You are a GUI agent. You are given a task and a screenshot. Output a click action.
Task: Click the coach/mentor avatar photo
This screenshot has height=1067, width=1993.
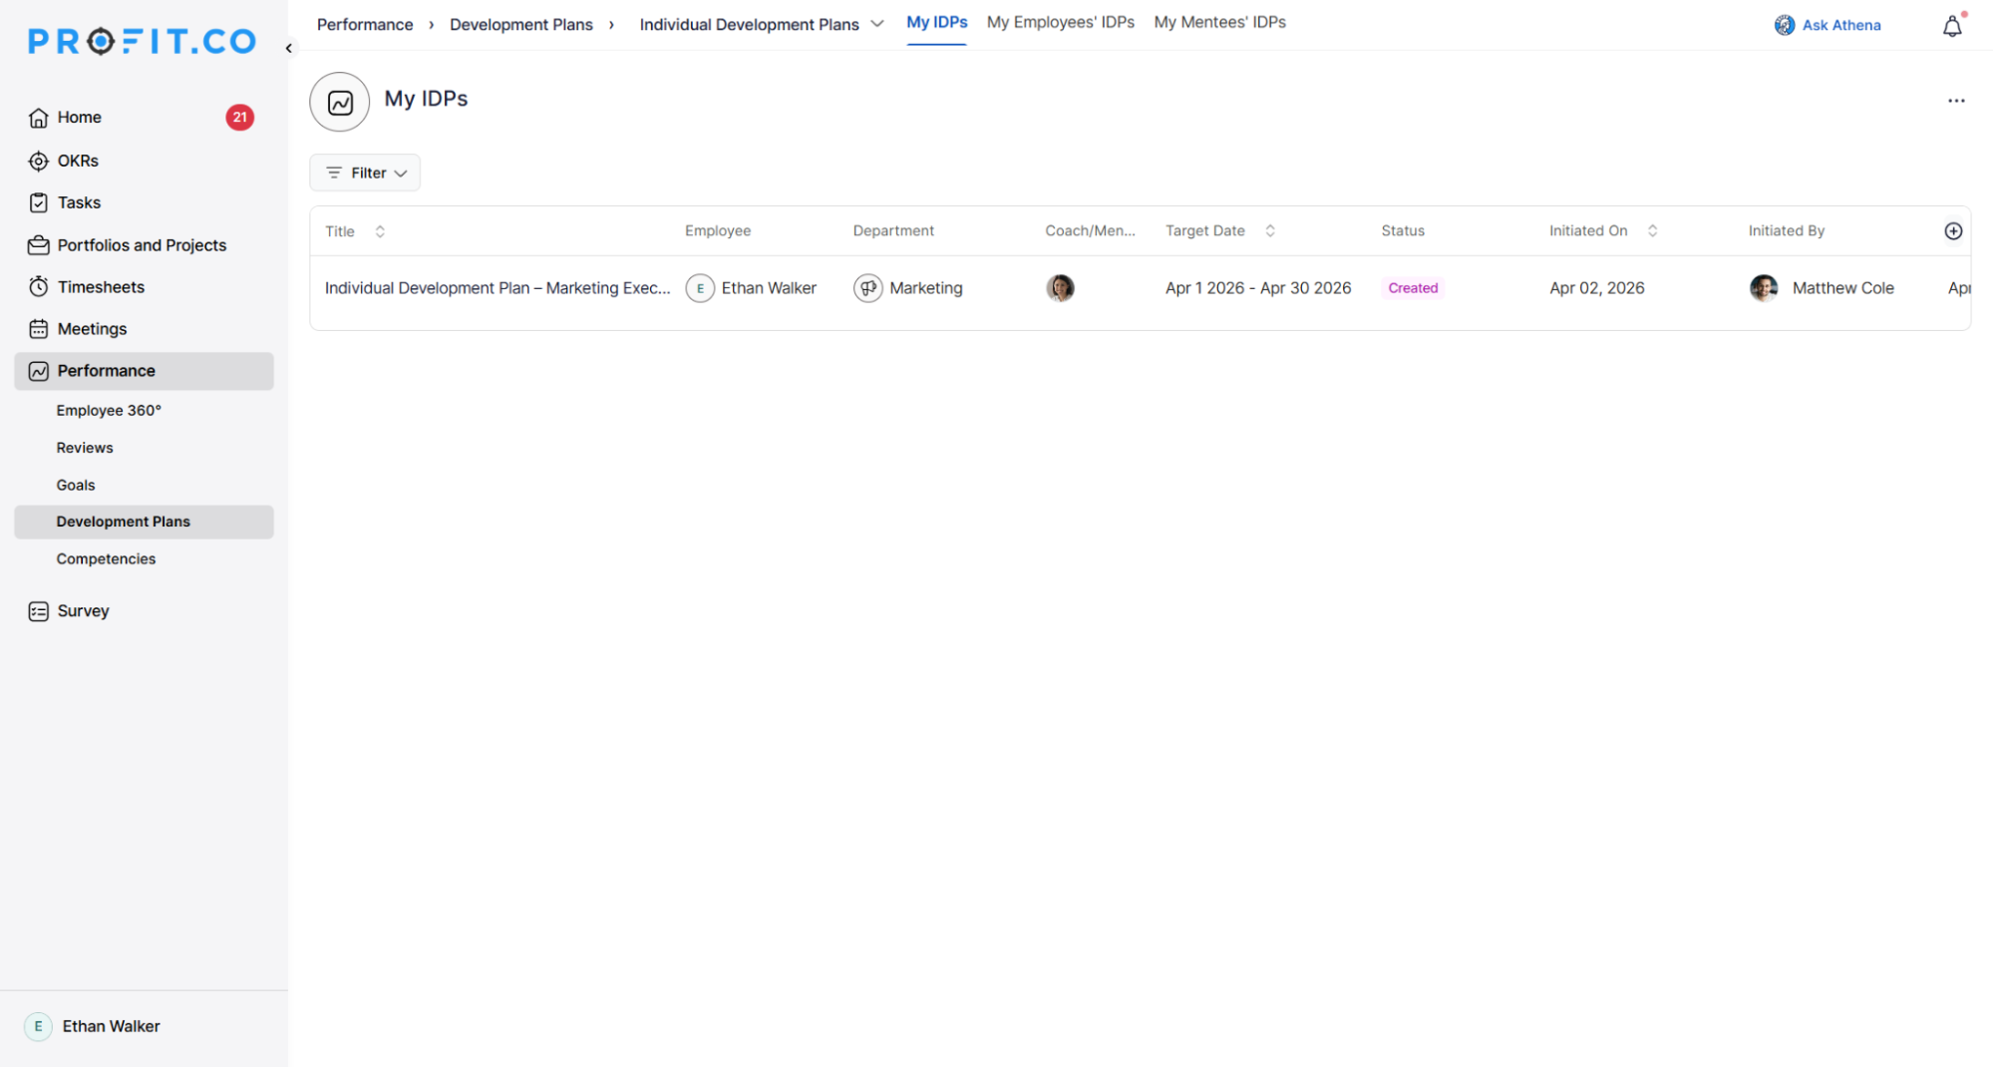[x=1060, y=288]
